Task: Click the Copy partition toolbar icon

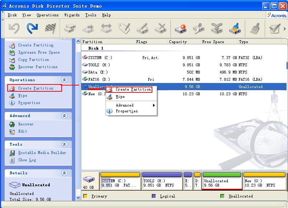Action: click(x=70, y=28)
